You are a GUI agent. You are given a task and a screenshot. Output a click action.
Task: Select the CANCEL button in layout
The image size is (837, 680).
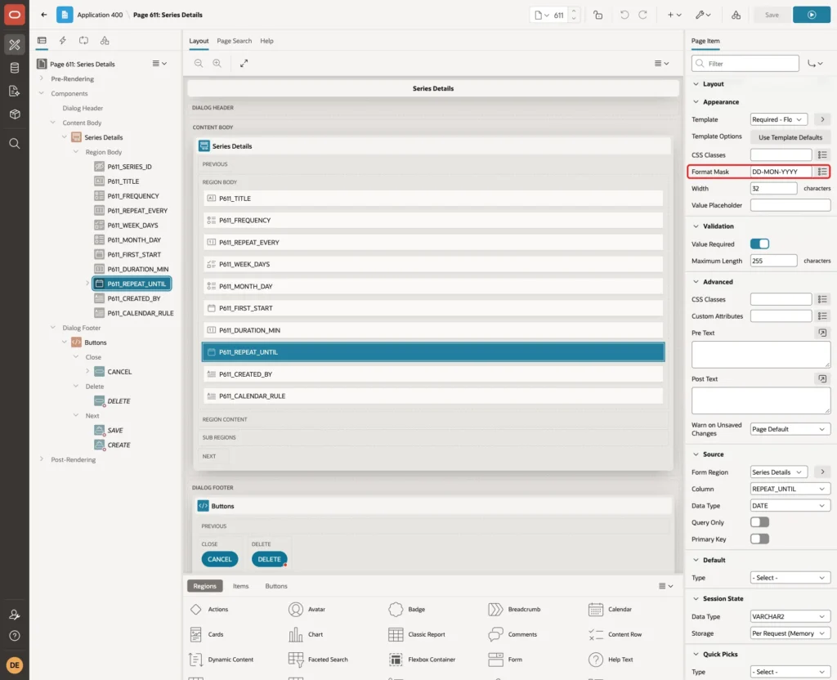point(219,559)
